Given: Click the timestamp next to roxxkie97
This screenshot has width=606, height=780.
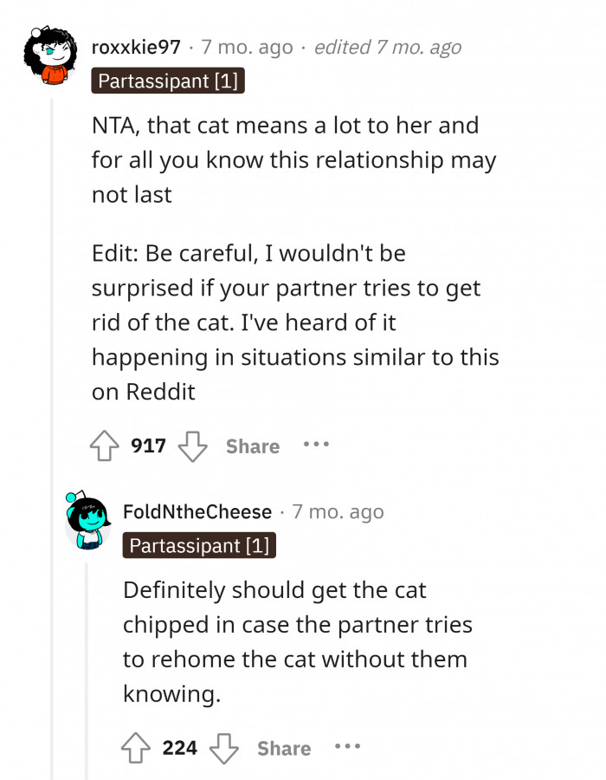Looking at the screenshot, I should click(247, 47).
